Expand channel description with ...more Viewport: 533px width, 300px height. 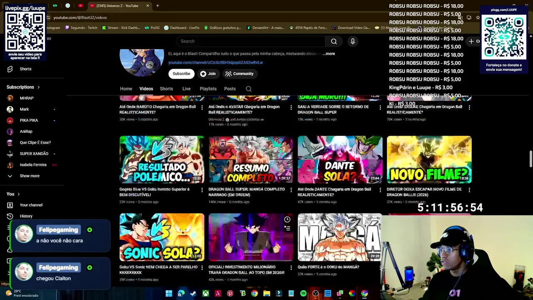[329, 54]
